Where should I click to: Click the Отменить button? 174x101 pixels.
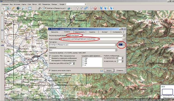(x=120, y=70)
